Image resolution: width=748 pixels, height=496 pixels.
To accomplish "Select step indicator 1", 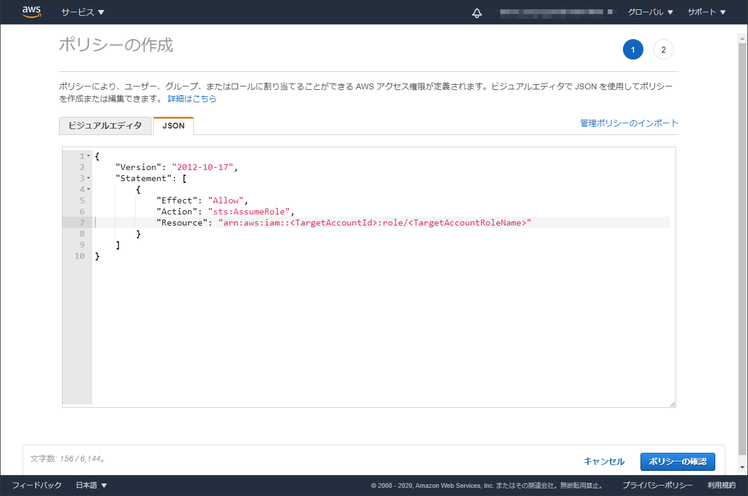I will (x=633, y=50).
